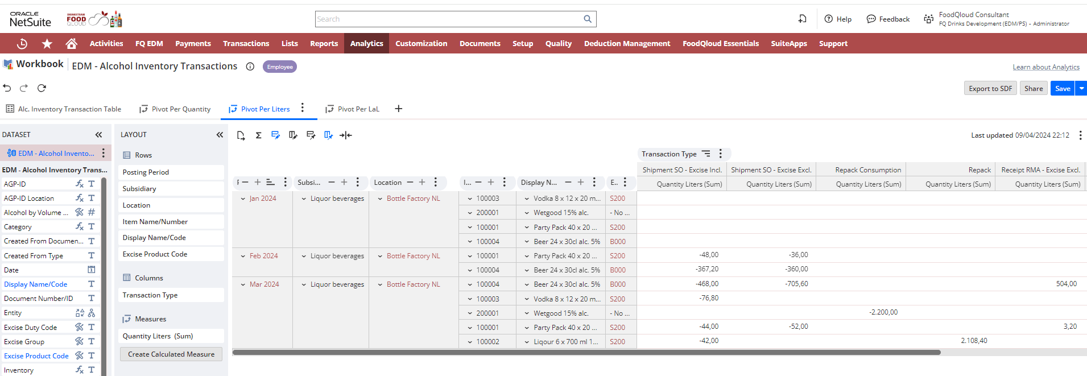Open the shortcuts star icon
The width and height of the screenshot is (1087, 376).
tap(47, 43)
